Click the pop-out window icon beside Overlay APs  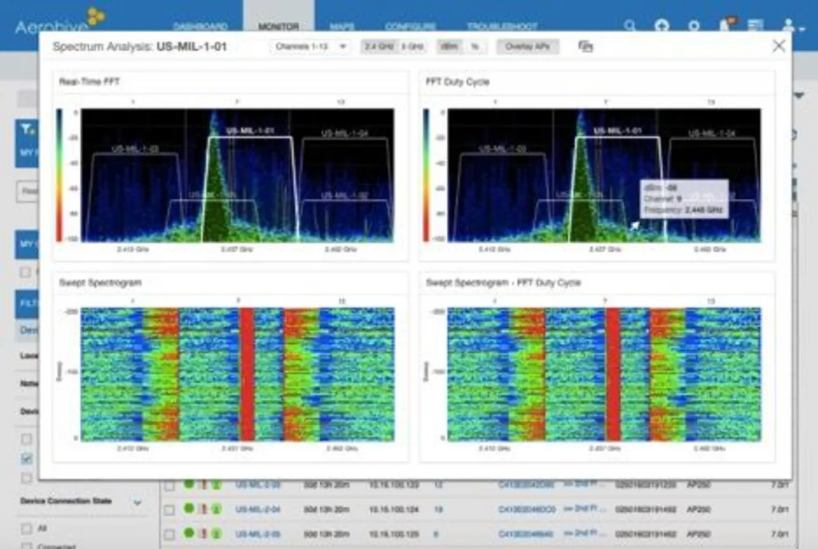pyautogui.click(x=585, y=47)
